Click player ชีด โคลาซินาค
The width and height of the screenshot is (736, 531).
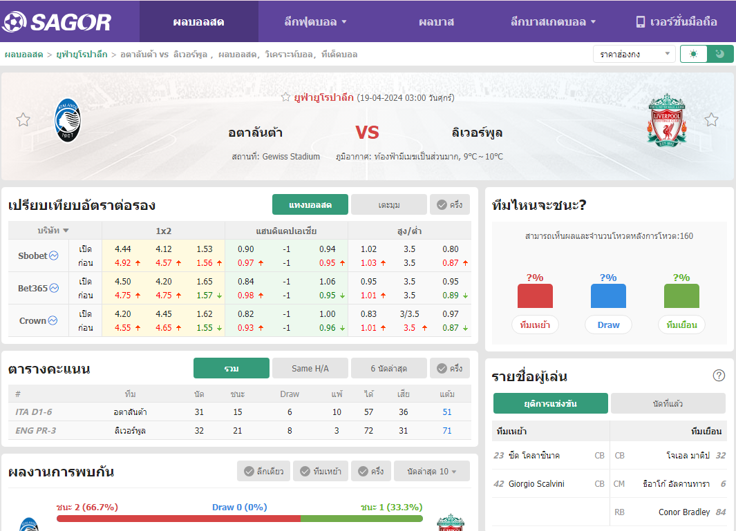point(534,455)
